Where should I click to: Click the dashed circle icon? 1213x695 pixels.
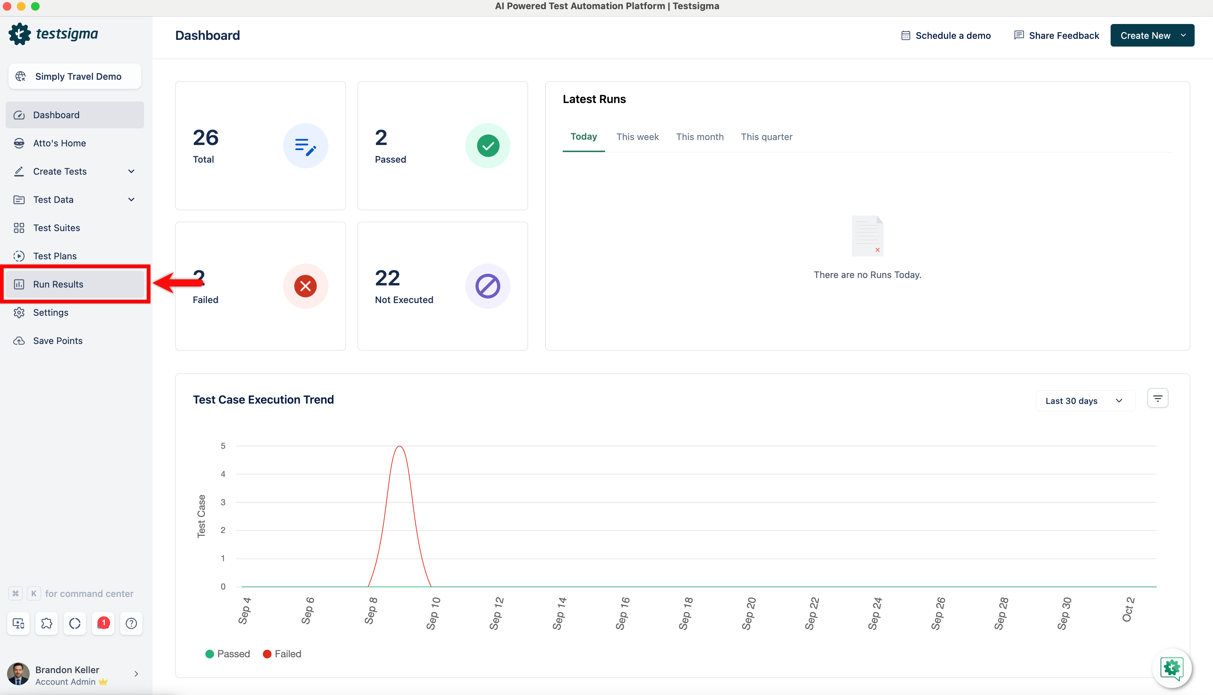[x=74, y=623]
